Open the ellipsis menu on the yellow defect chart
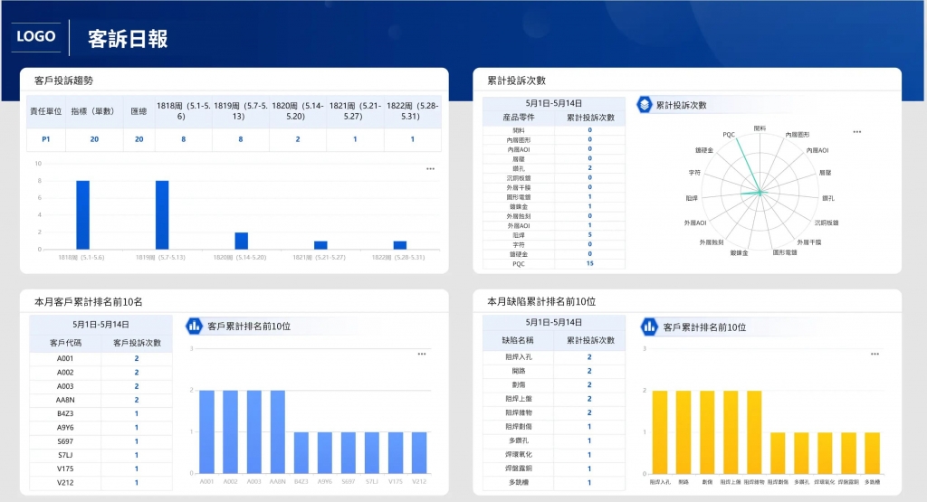927x502 pixels. click(x=874, y=355)
